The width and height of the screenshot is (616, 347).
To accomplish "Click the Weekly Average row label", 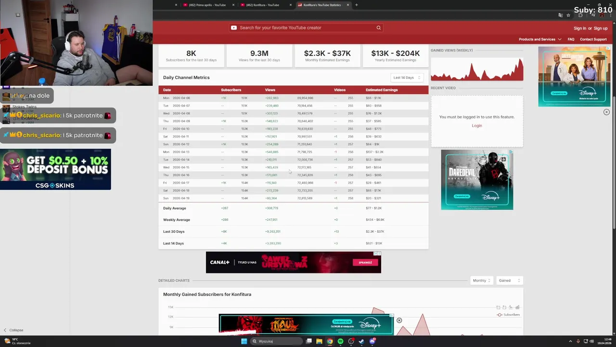I will tap(177, 220).
